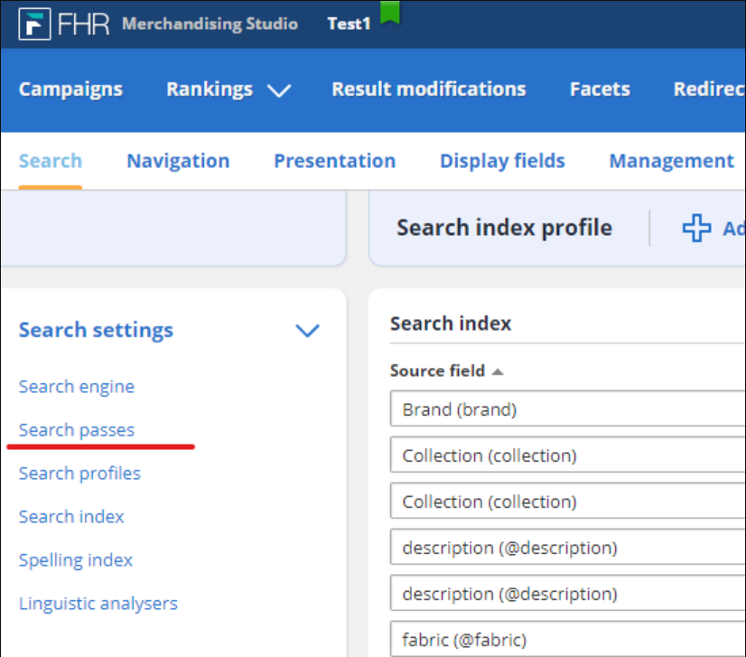Open the Spelling index link
The image size is (746, 657).
(76, 560)
